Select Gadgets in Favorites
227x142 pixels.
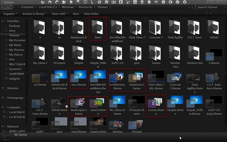(14, 78)
